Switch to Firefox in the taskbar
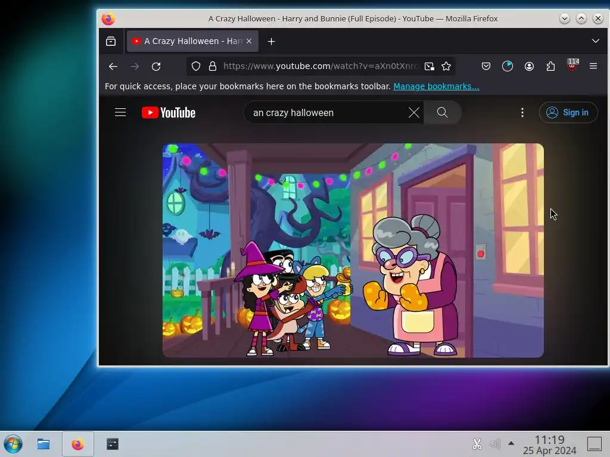The height and width of the screenshot is (457, 610). coord(78,444)
